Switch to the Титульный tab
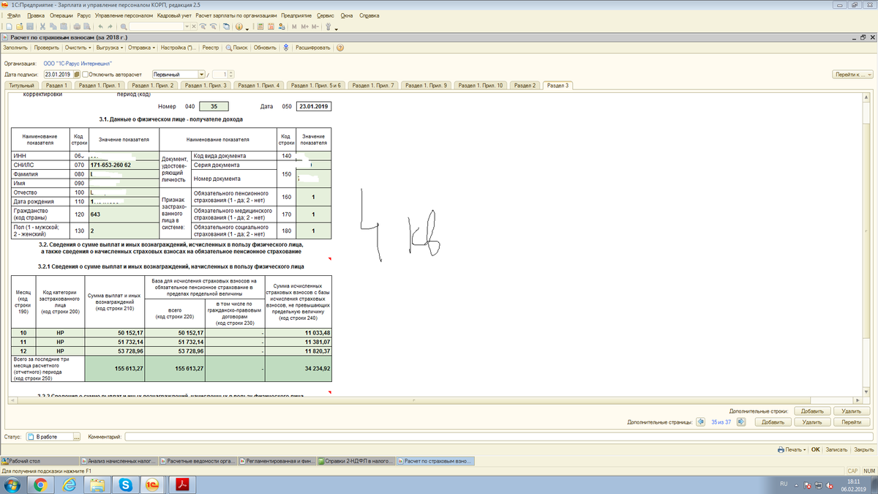 (20, 86)
